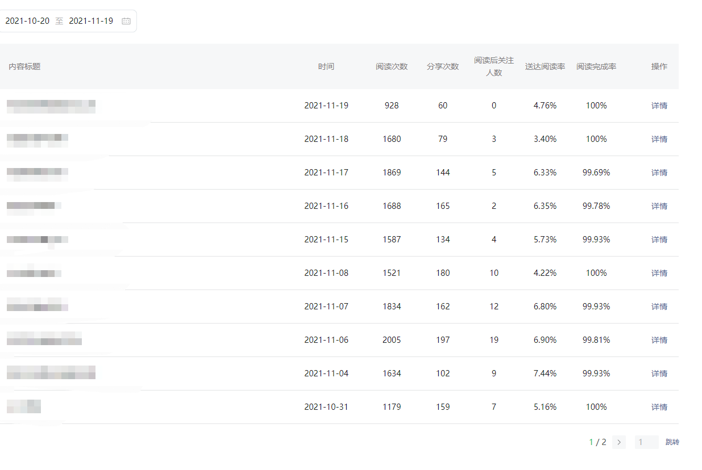Viewport: 702px width, 470px height.
Task: Click the share count 197
Action: click(x=443, y=340)
